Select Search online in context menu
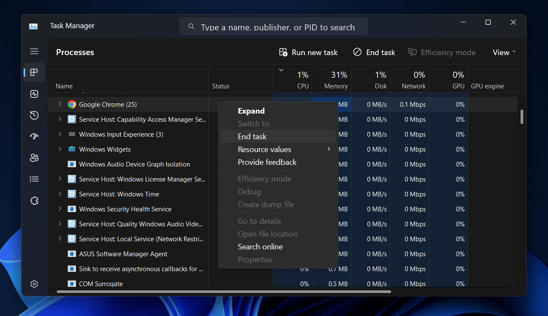 pos(278,247)
